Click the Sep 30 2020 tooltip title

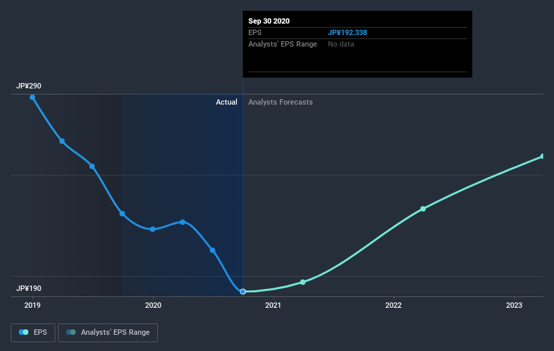tap(269, 21)
